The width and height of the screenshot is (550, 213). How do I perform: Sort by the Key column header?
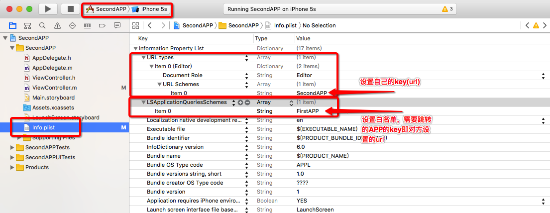coord(143,38)
